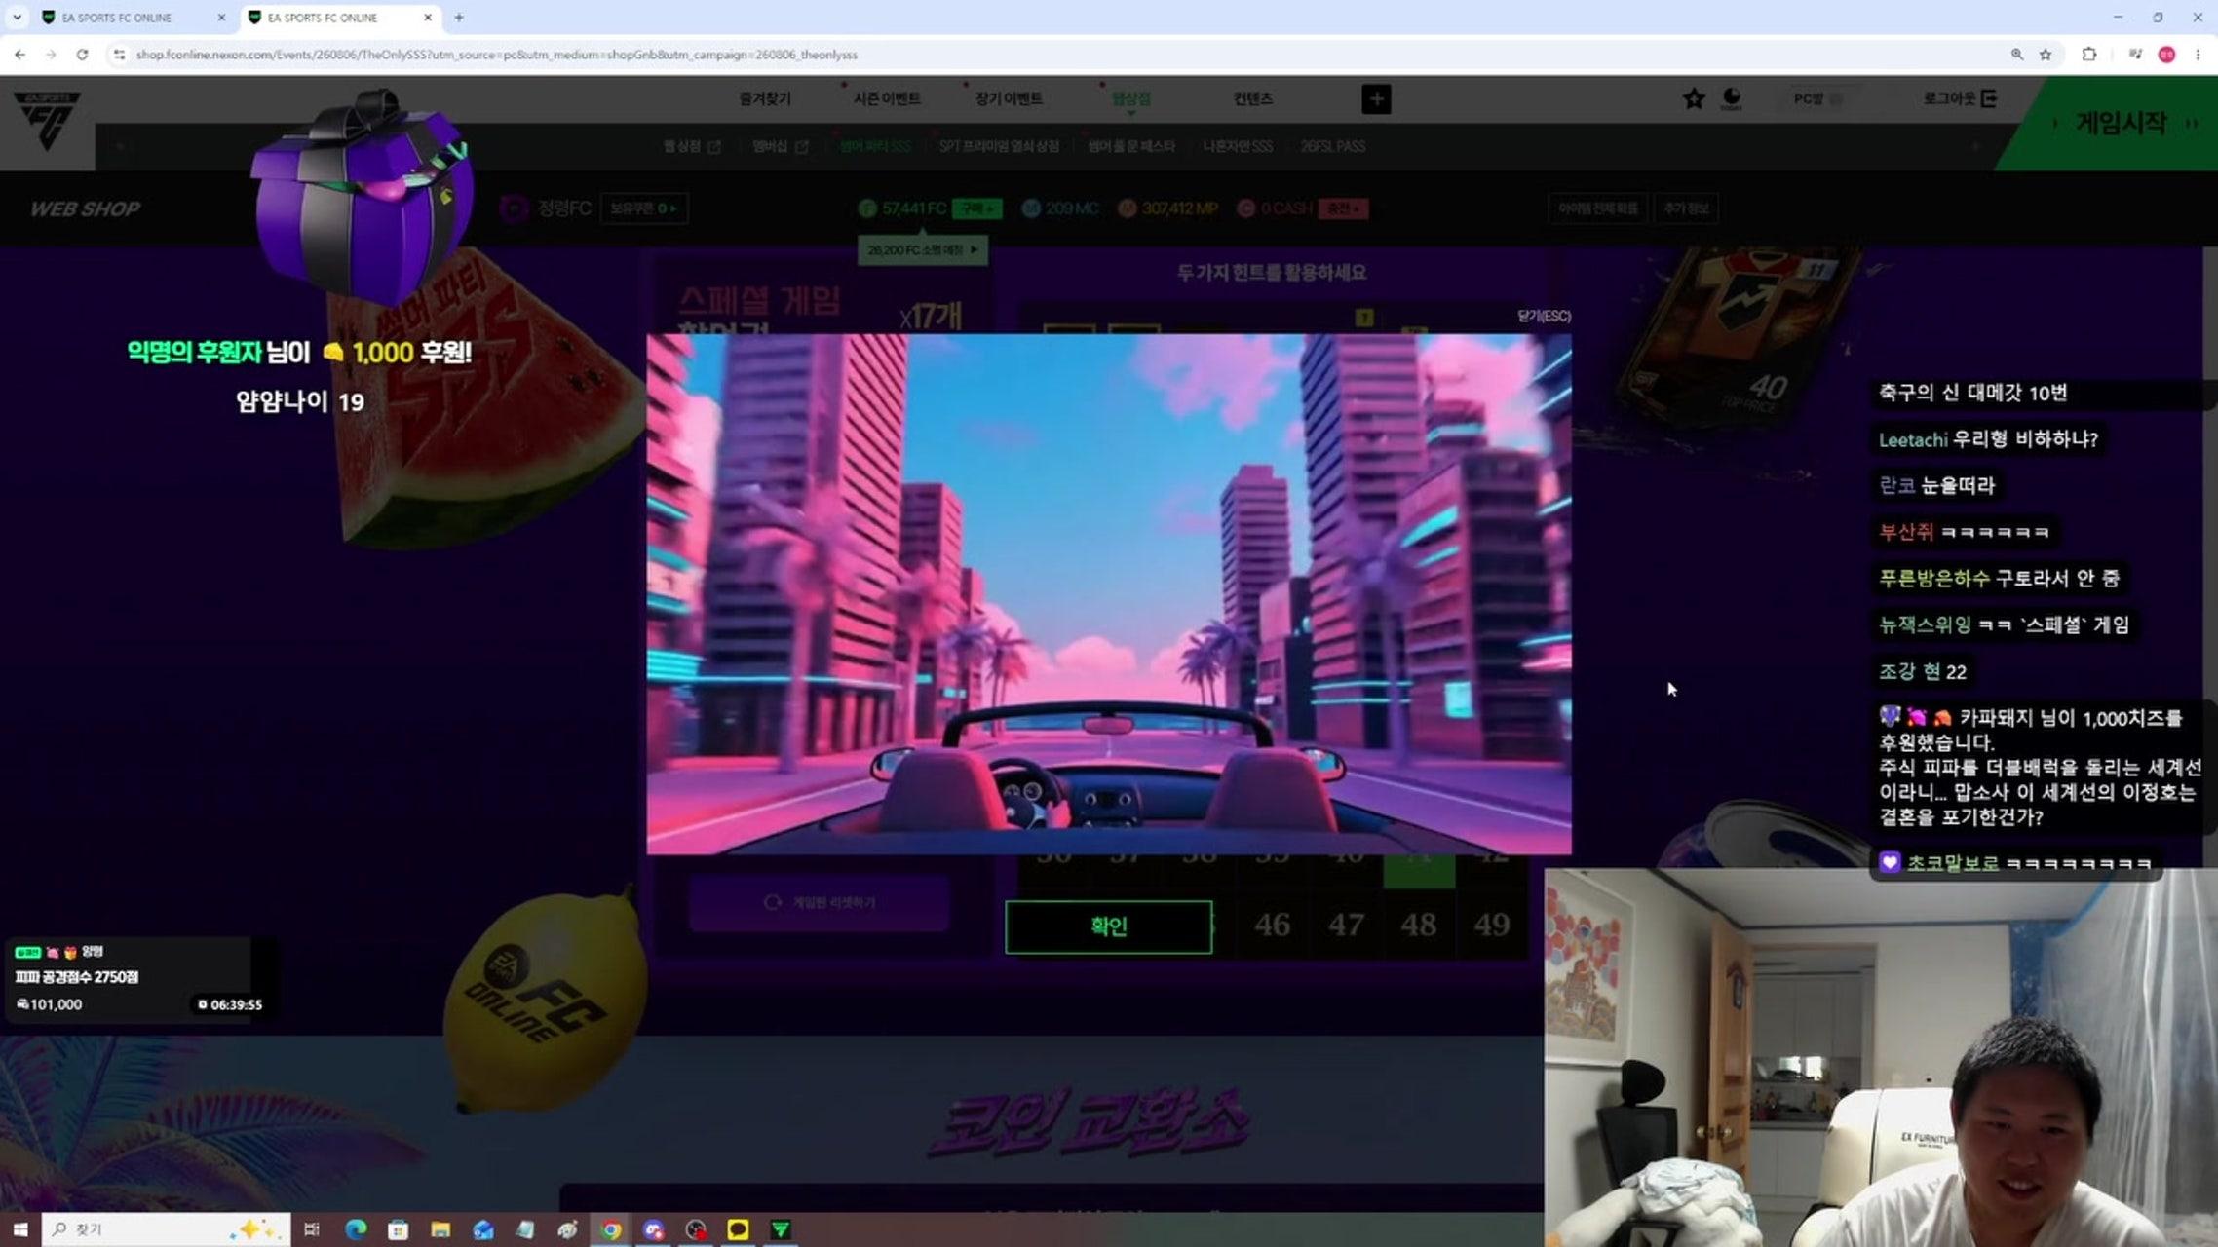Open Microsoft Edge from the taskbar
This screenshot has width=2218, height=1247.
[356, 1229]
